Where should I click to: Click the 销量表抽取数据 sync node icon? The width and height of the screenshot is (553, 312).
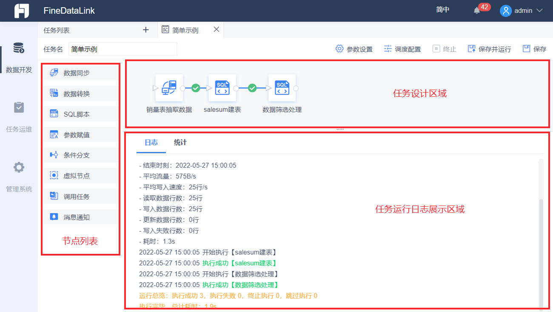point(169,88)
